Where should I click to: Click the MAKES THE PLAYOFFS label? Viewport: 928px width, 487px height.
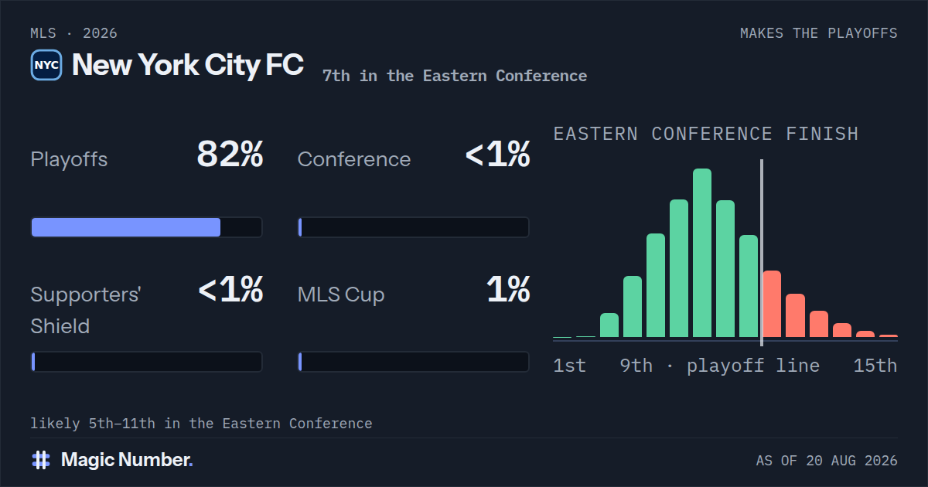(x=819, y=33)
